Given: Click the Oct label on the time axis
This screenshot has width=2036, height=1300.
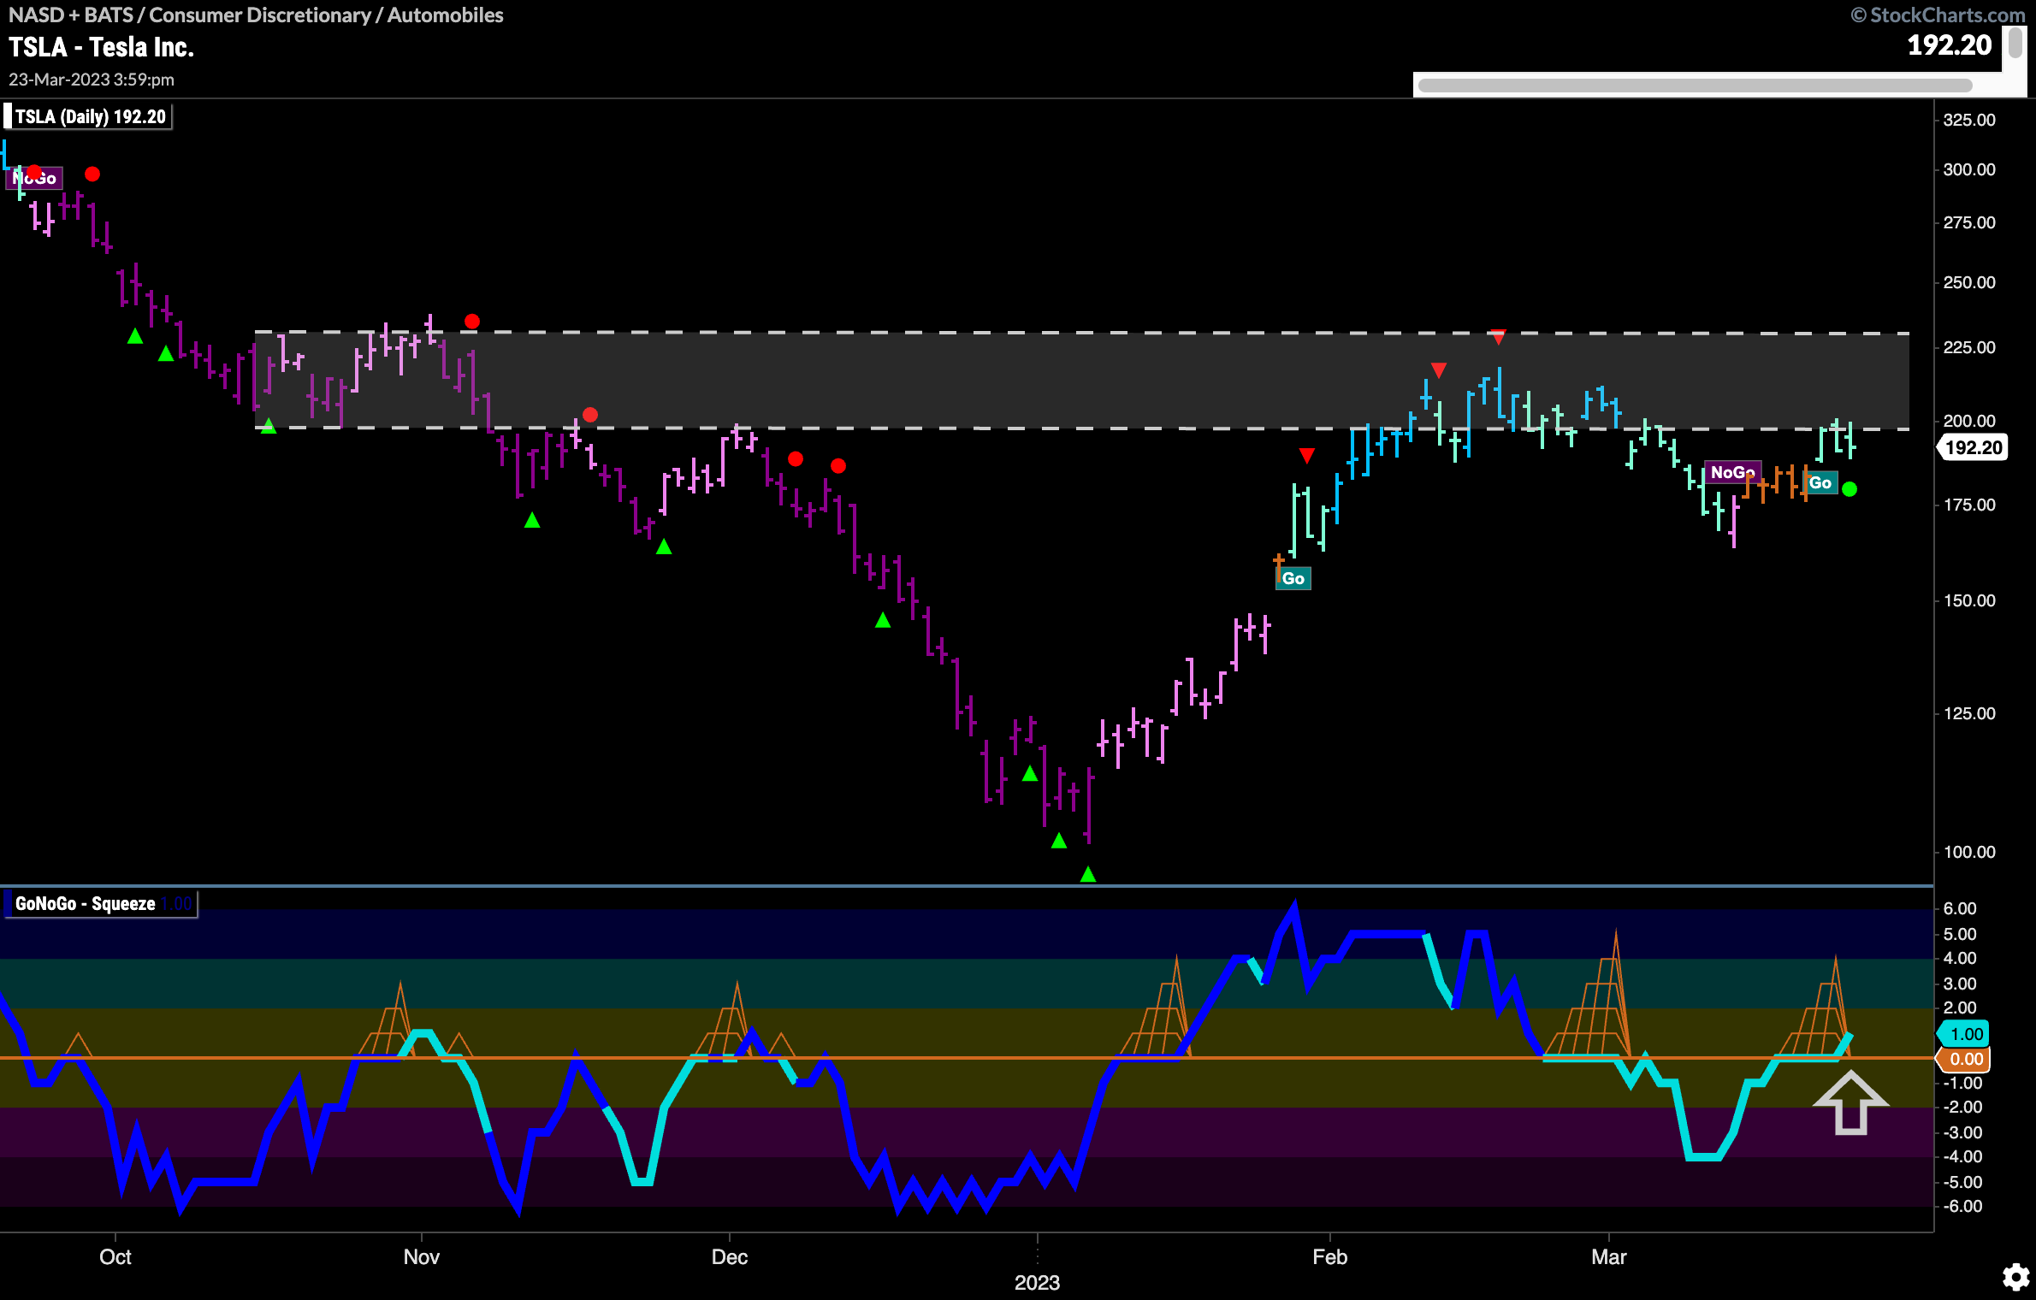Looking at the screenshot, I should pyautogui.click(x=115, y=1257).
